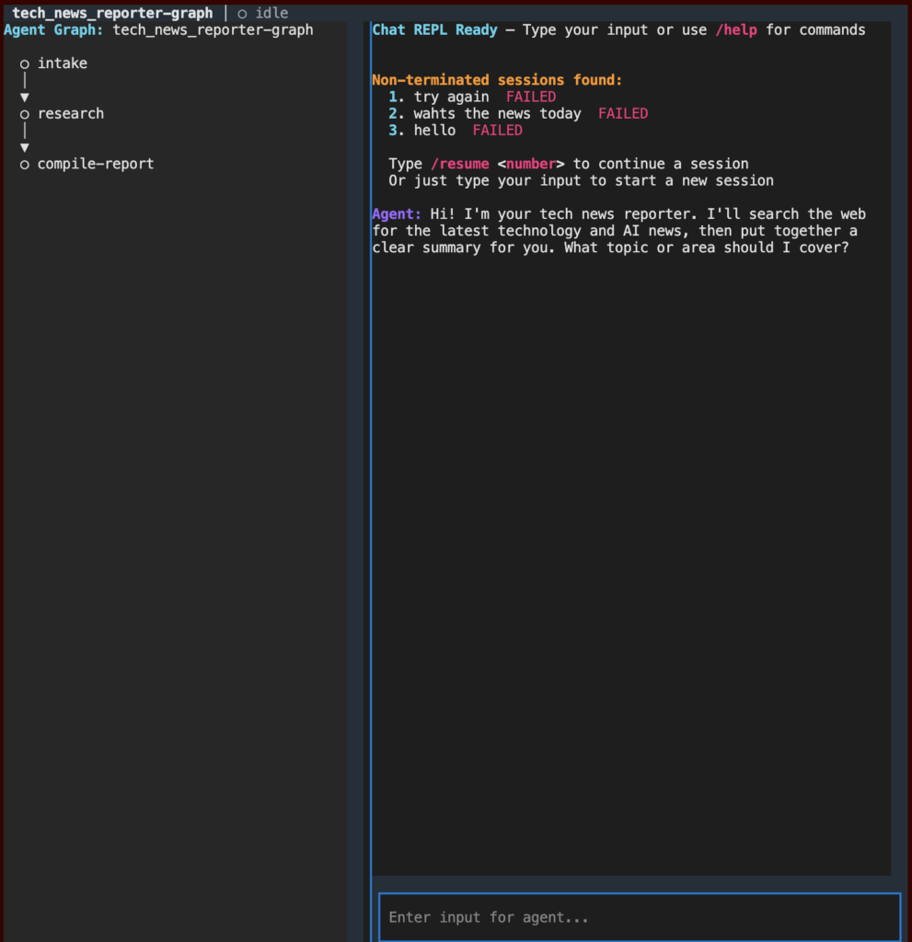Click the intake node circle icon

pos(25,64)
